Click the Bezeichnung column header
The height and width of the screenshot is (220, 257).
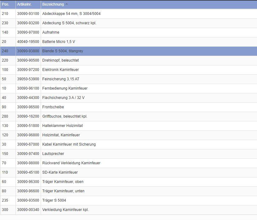(53, 4)
